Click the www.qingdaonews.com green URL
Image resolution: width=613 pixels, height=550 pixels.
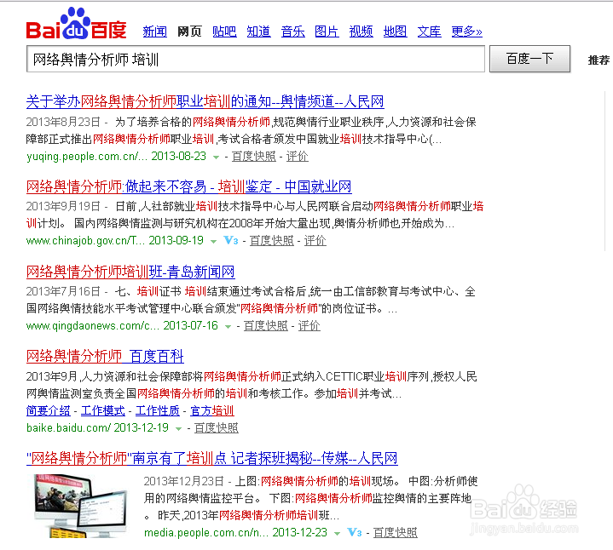(93, 325)
